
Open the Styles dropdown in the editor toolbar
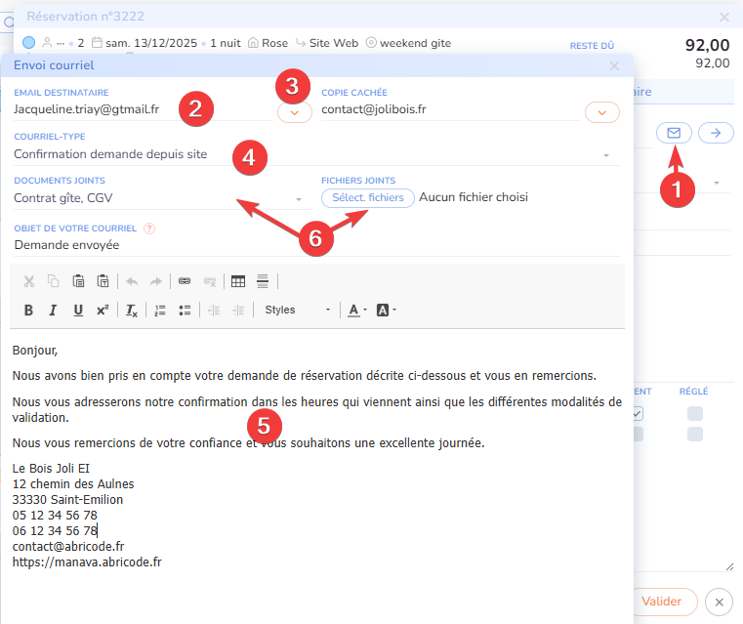tap(297, 311)
